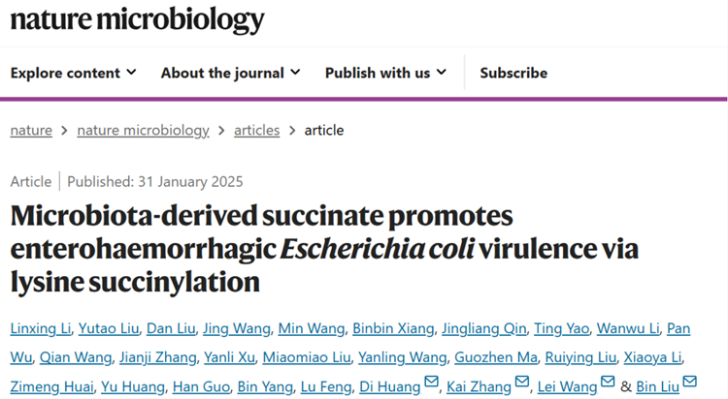View author Miaomiao Liu's information
Viewport: 728px width, 399px height.
(x=307, y=357)
